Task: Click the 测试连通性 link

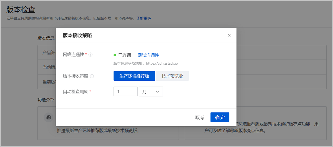Action: 148,55
